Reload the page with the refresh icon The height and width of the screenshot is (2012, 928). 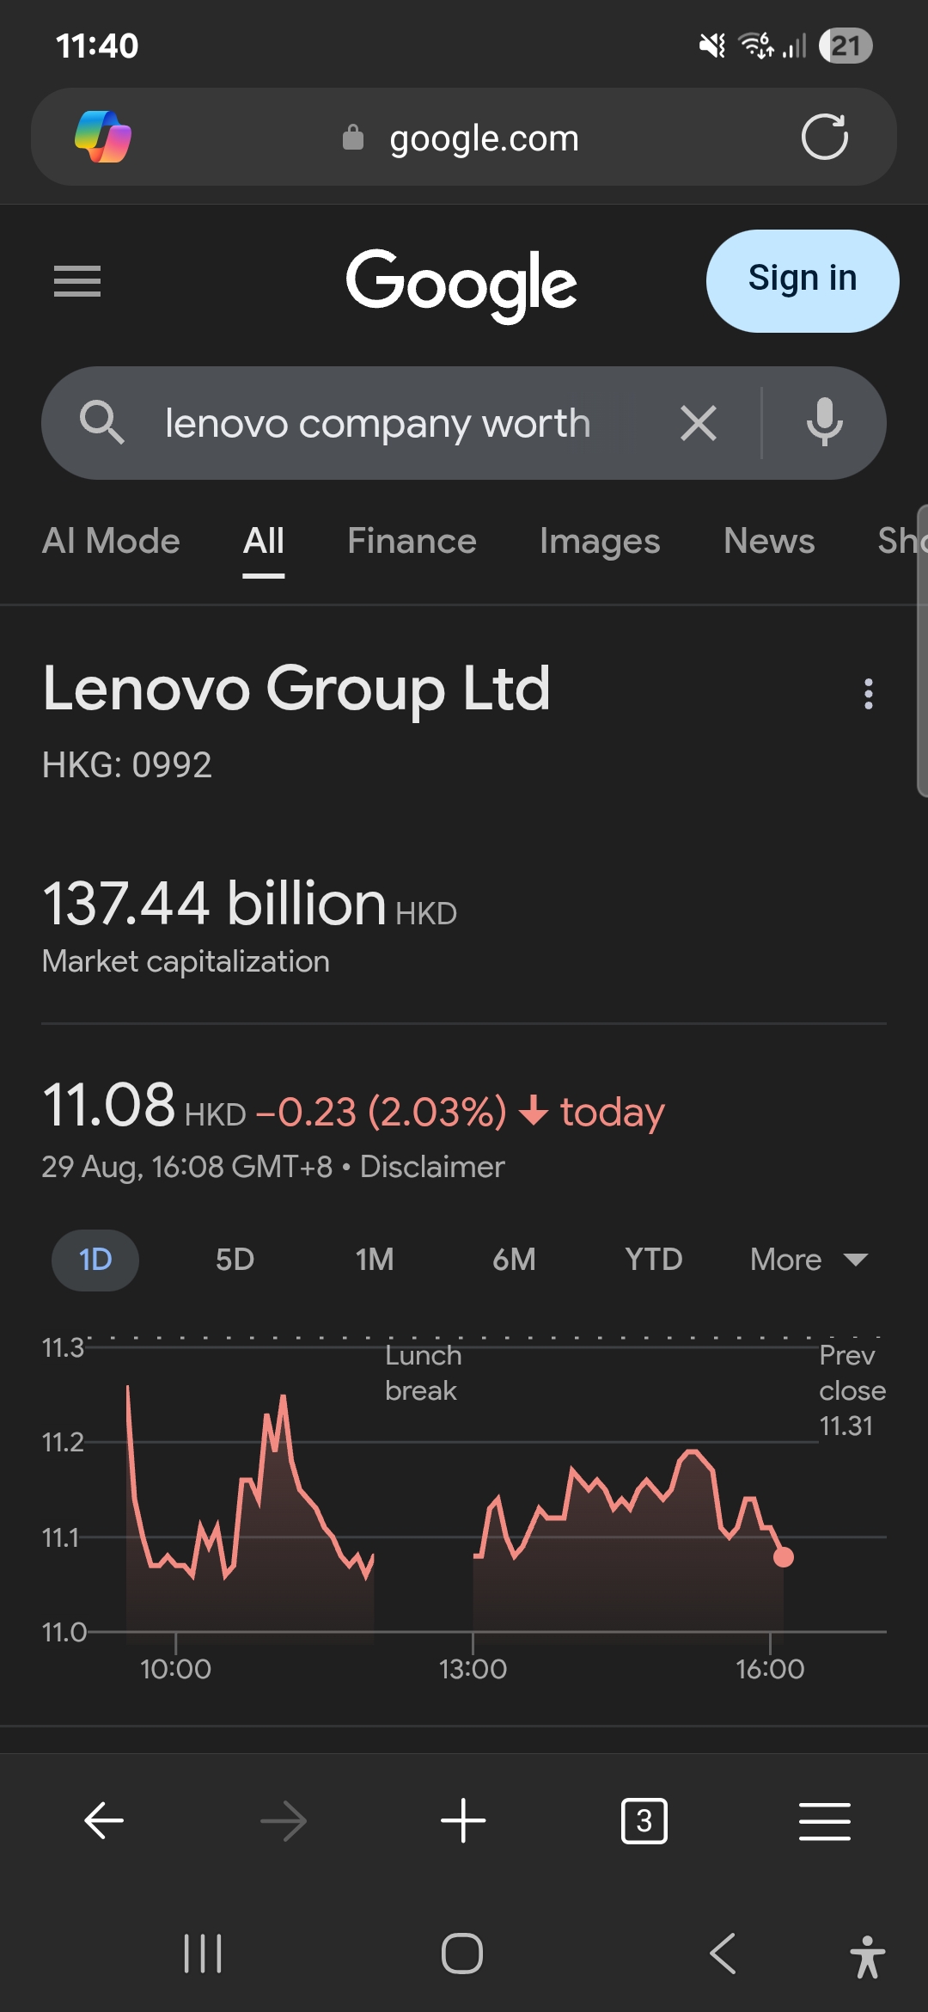pos(824,137)
